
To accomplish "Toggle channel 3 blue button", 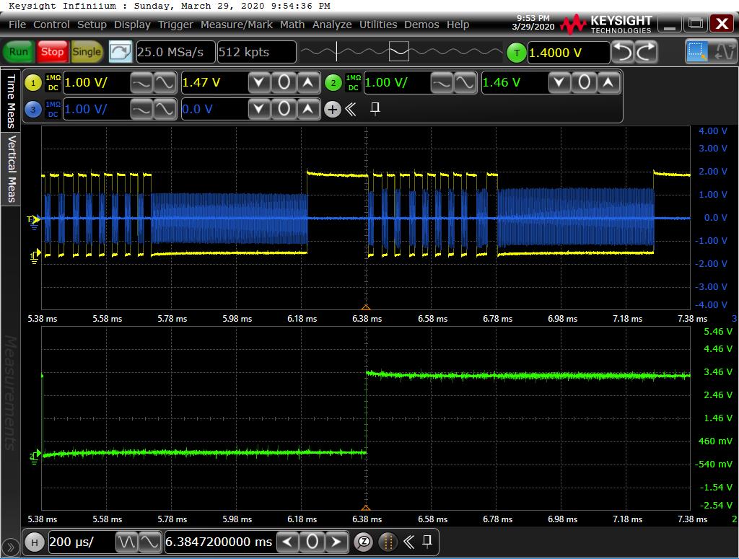I will pyautogui.click(x=33, y=109).
